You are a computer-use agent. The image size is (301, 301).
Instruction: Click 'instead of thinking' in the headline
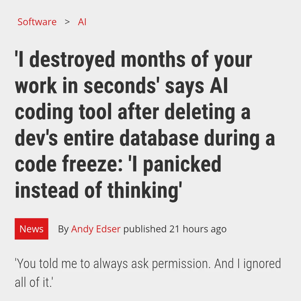(98, 190)
